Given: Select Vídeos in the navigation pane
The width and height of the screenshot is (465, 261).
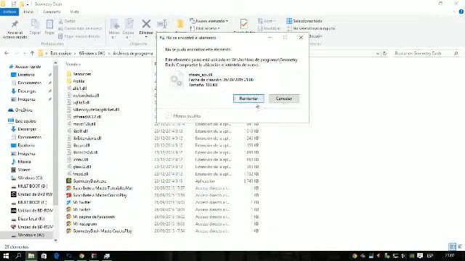Looking at the screenshot, I should tap(21, 170).
